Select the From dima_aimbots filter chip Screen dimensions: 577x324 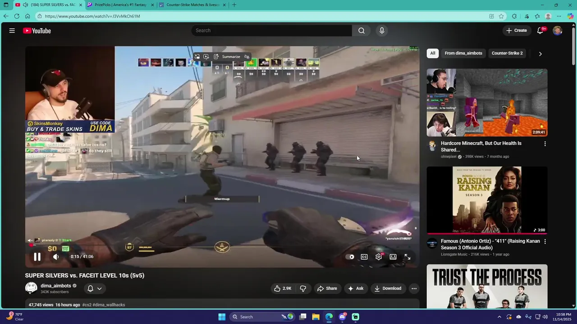click(x=463, y=53)
